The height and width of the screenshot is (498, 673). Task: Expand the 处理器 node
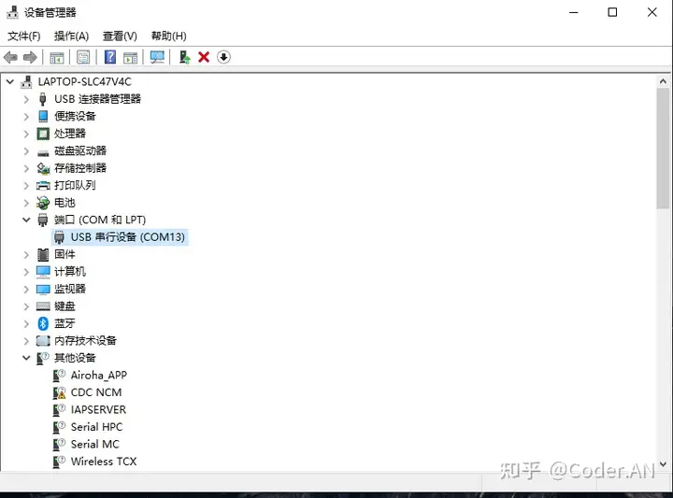(26, 134)
